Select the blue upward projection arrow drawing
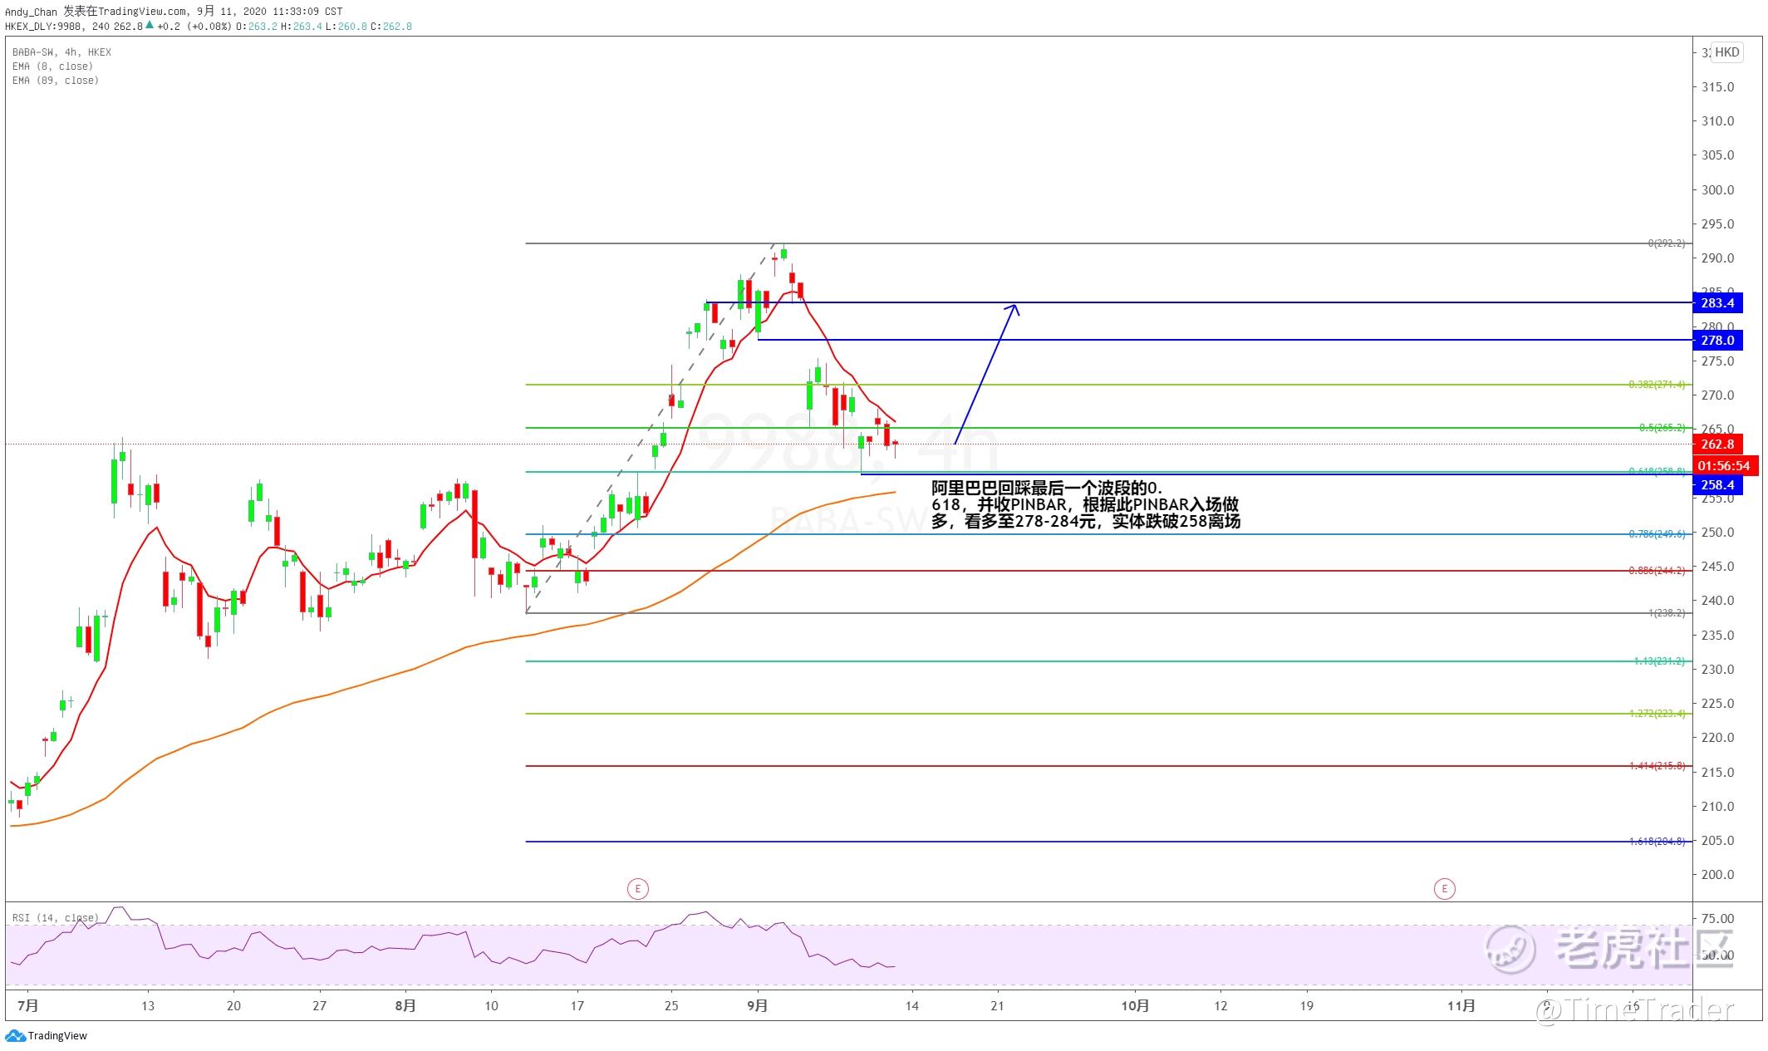1768x1051 pixels. [987, 375]
